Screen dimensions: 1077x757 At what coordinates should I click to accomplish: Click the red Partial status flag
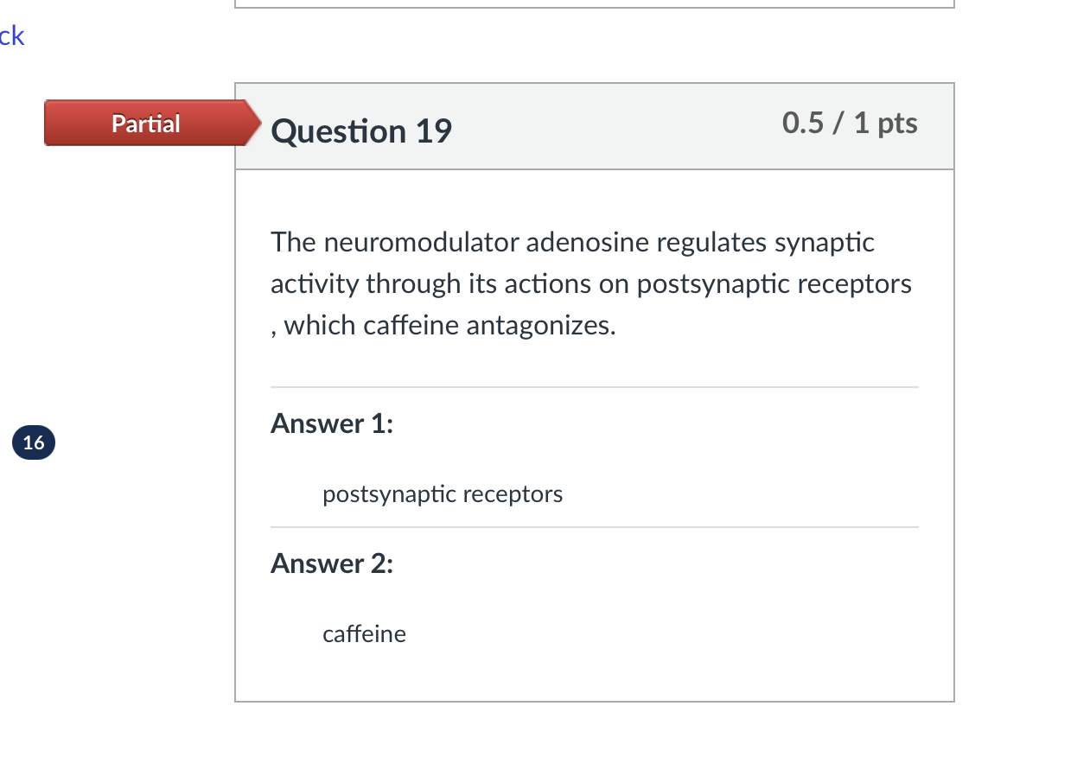[x=145, y=123]
